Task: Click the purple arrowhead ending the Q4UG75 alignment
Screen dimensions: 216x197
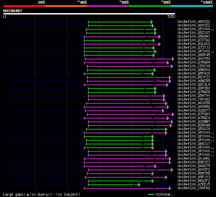Action: [156, 166]
